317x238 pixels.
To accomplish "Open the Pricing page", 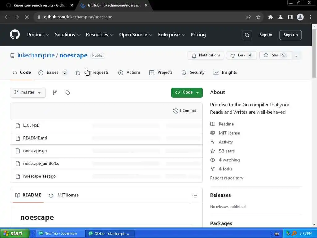I will coord(198,35).
